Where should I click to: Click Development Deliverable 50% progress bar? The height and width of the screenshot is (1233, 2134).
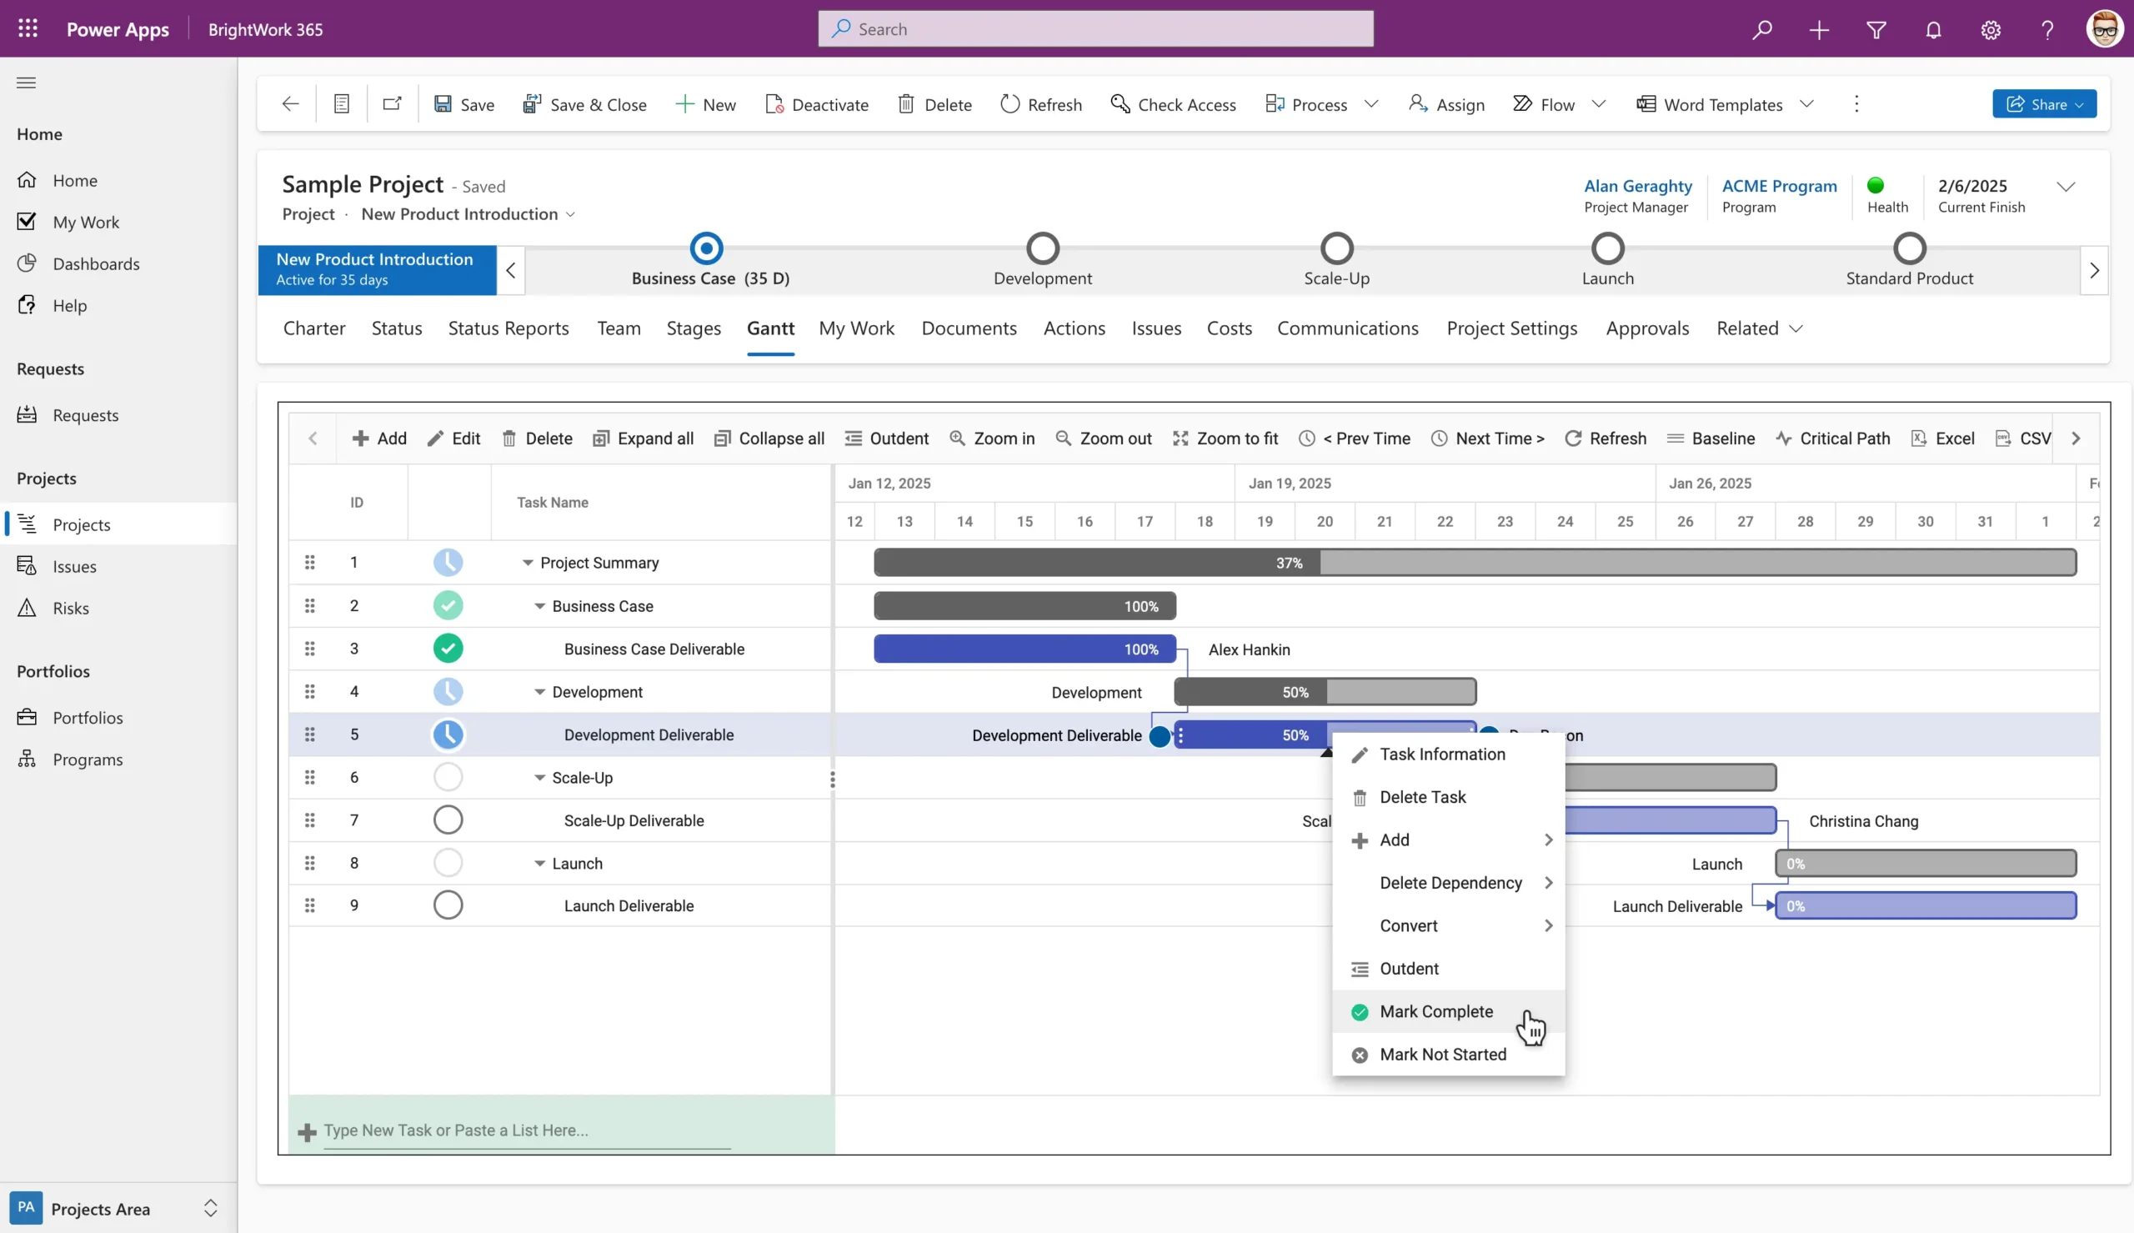pos(1253,735)
